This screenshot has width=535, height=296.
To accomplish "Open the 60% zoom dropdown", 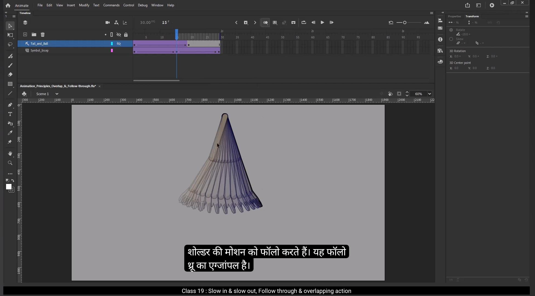I will click(x=429, y=94).
